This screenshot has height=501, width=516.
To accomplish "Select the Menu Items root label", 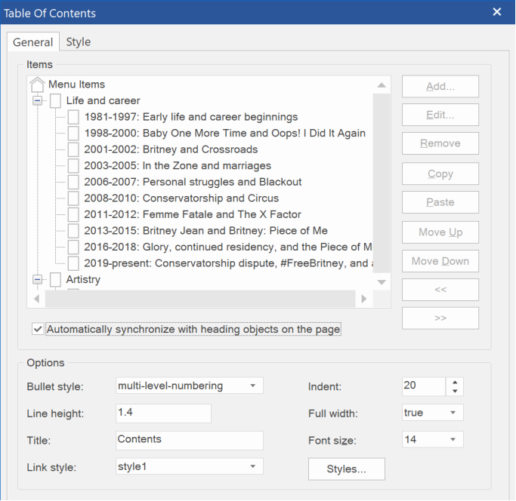I will tap(76, 85).
